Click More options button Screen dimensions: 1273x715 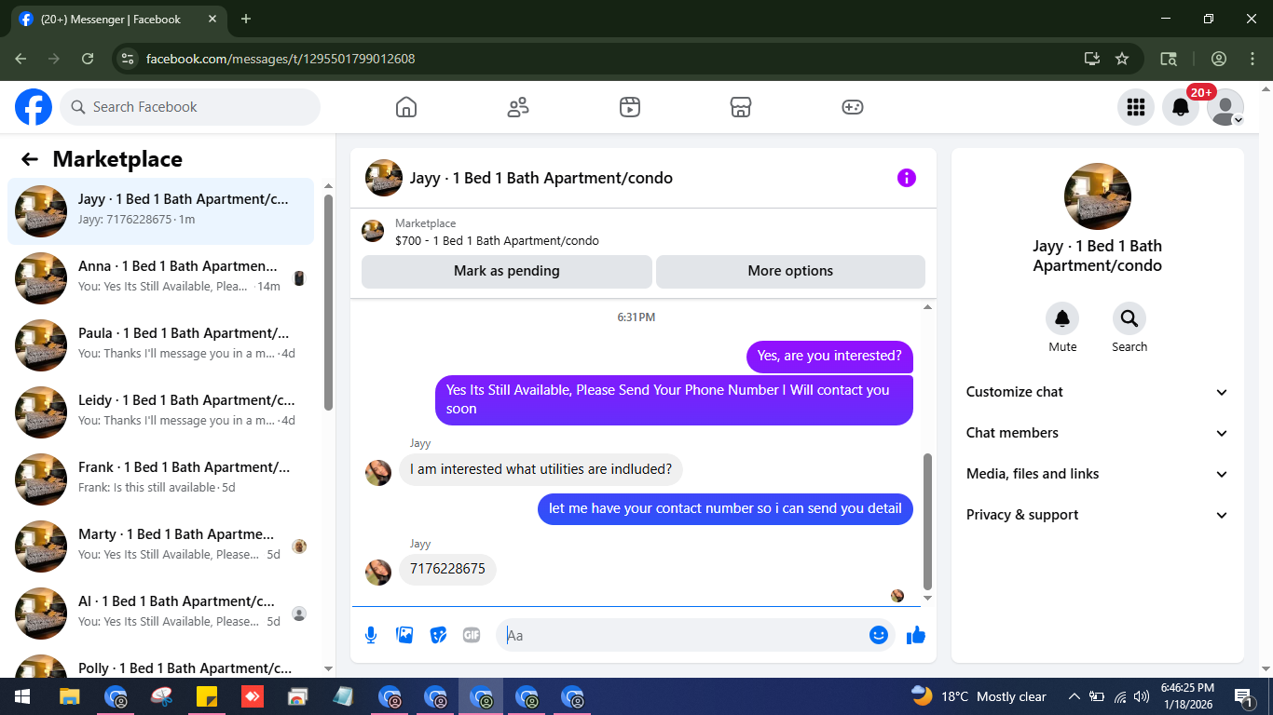(790, 271)
